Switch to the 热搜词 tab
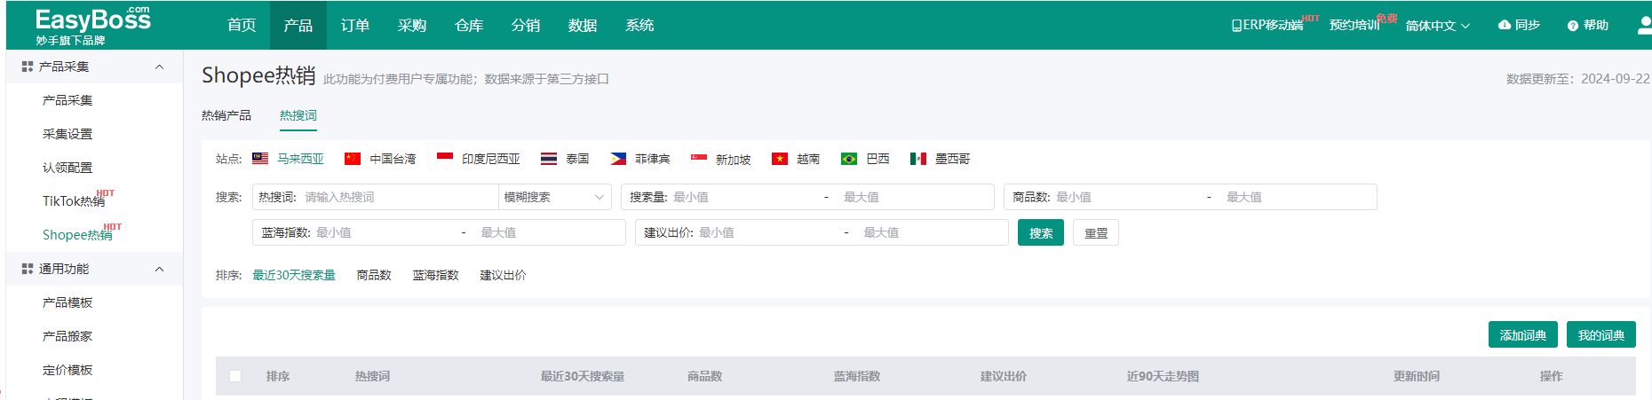The image size is (1652, 400). coord(298,115)
